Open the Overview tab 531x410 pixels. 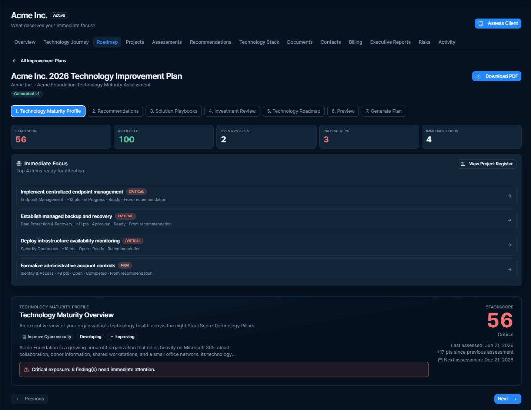25,42
